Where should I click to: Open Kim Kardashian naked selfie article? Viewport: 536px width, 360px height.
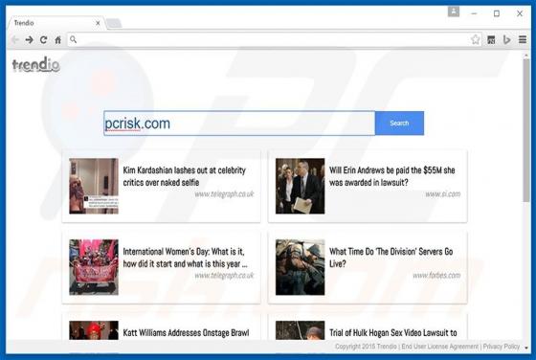tap(184, 176)
